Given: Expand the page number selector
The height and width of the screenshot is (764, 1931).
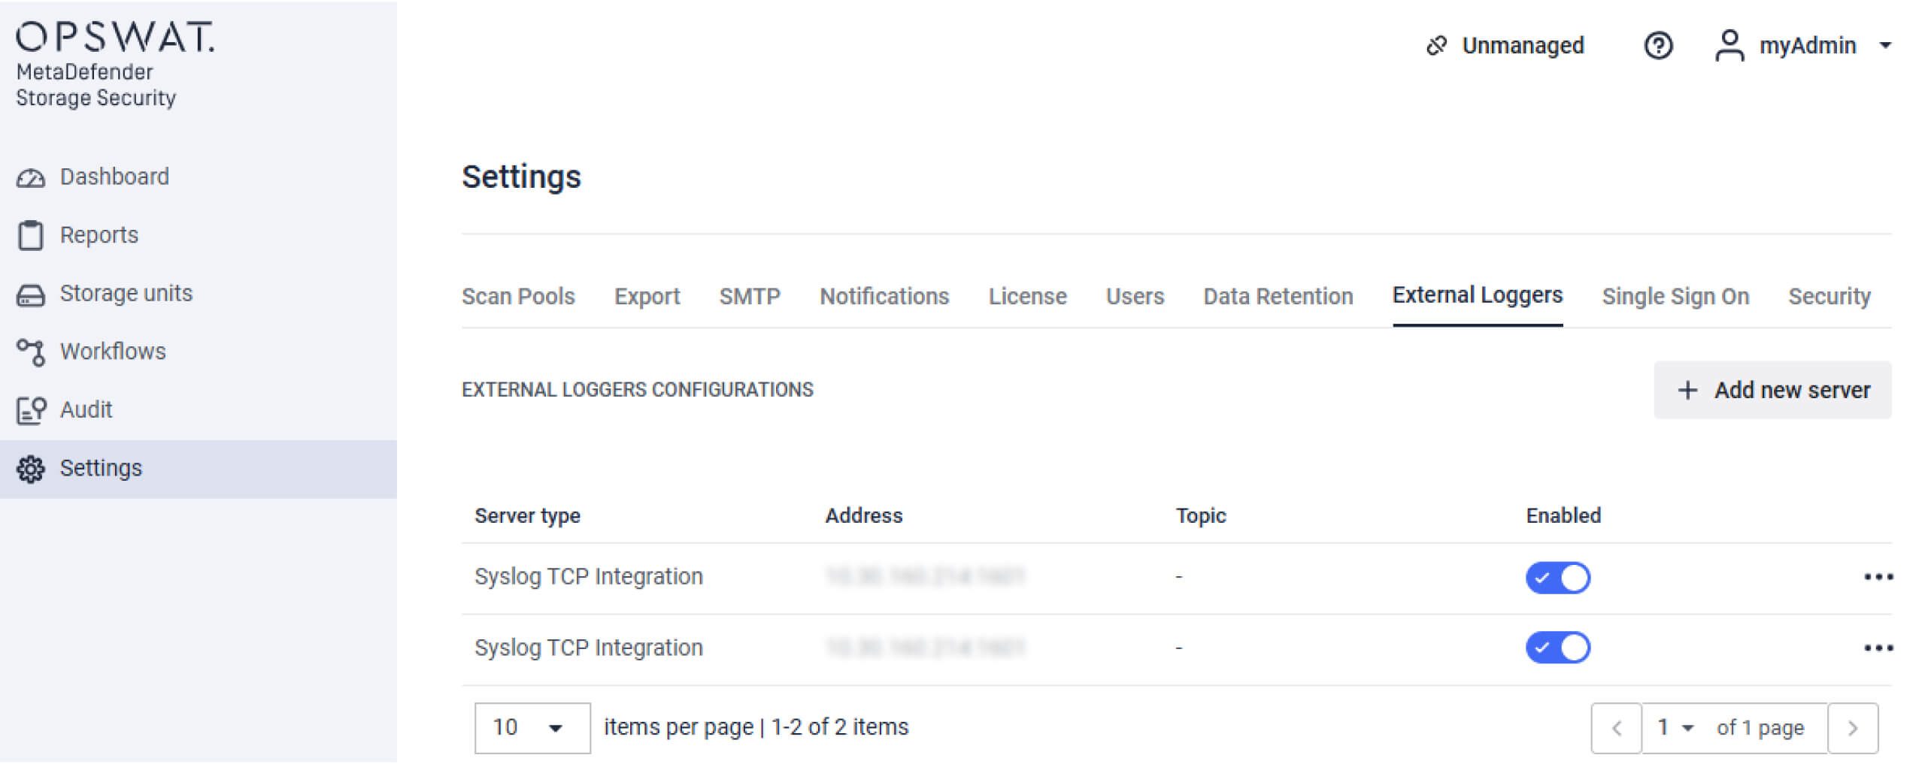Looking at the screenshot, I should coord(1676,727).
